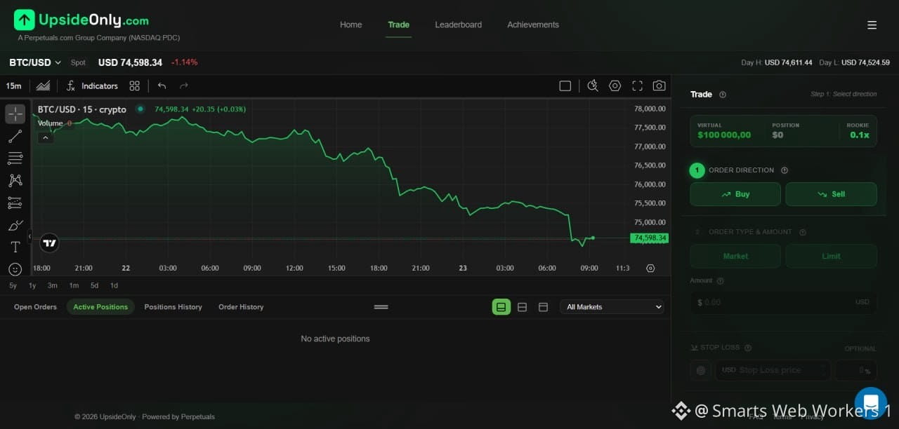Grab the bottom panel resize handle

pos(381,307)
